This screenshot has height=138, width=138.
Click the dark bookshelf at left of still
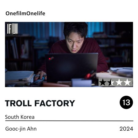click(19, 52)
